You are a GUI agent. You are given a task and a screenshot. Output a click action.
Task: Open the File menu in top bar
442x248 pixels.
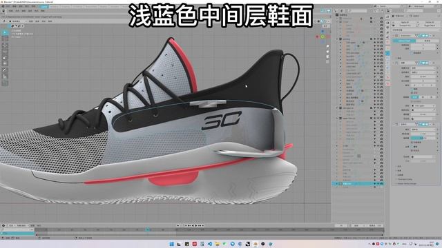click(8, 6)
